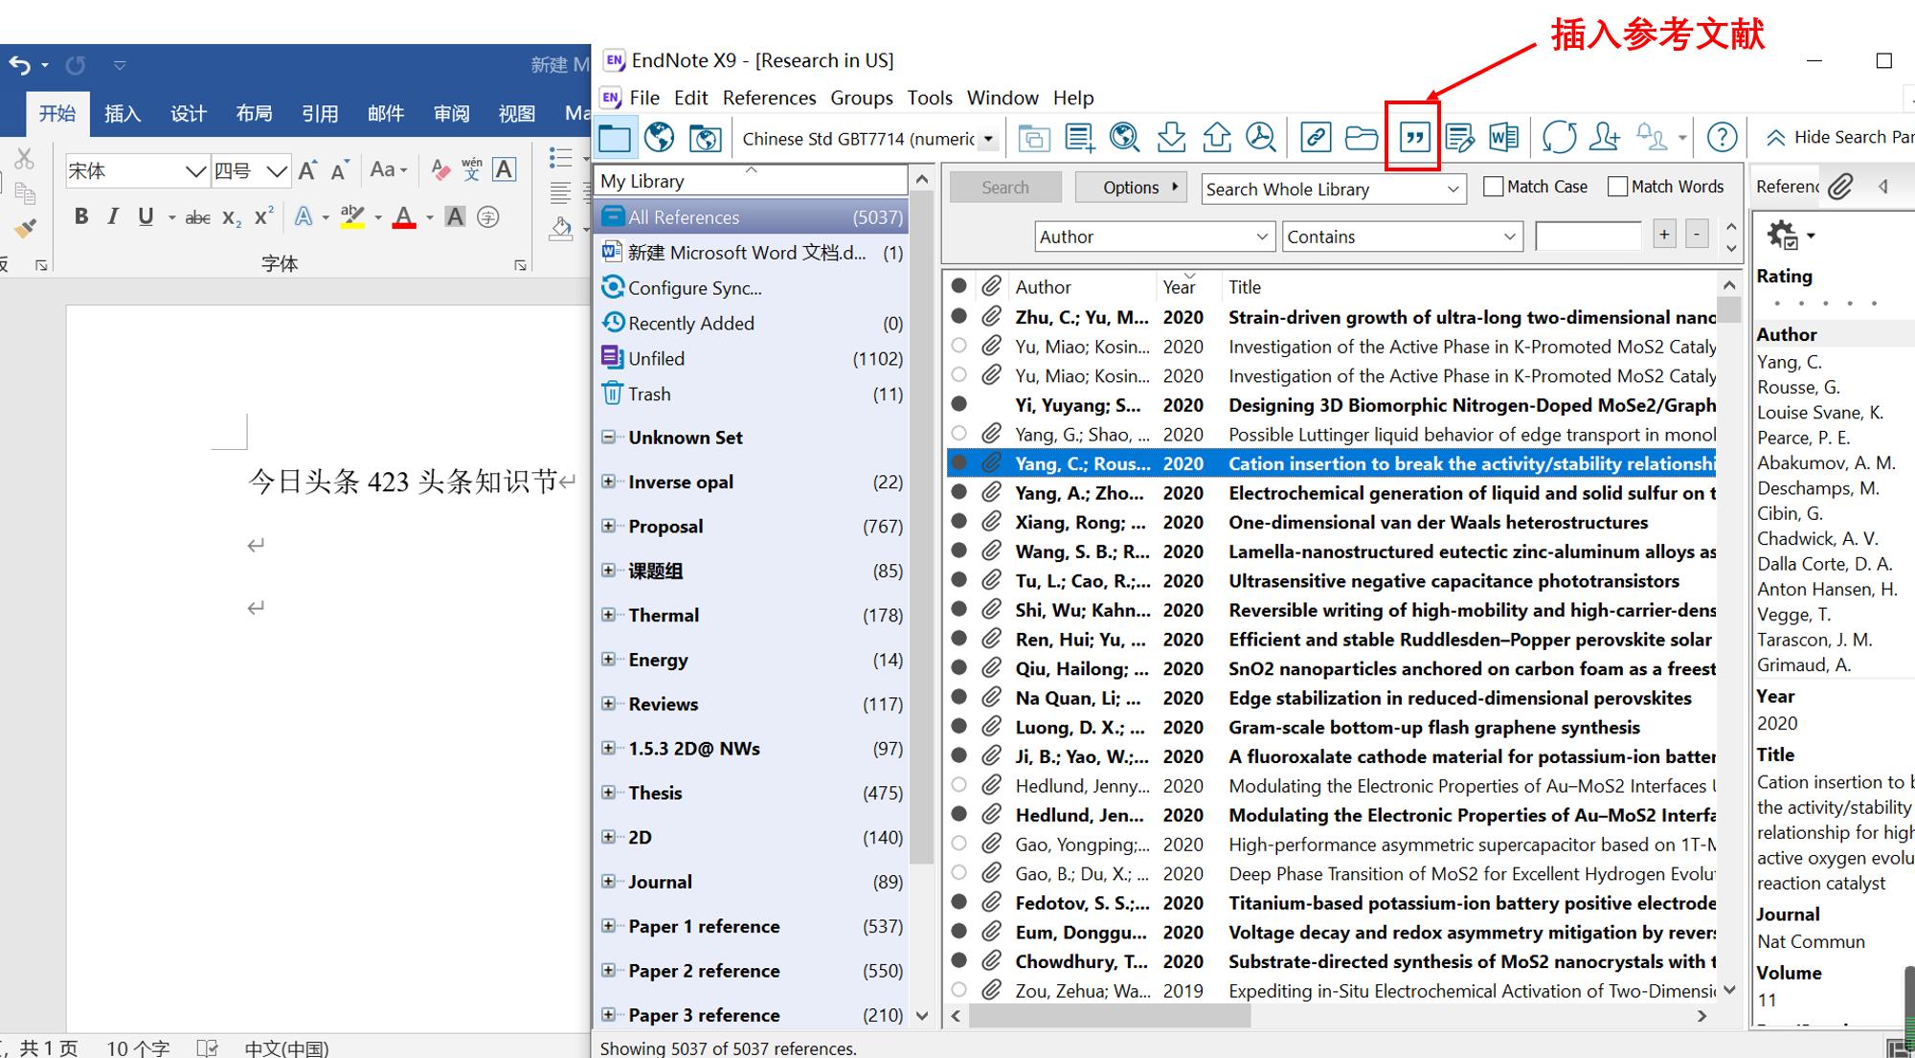The width and height of the screenshot is (1915, 1058).
Task: Click the red font color button in Word
Action: (404, 217)
